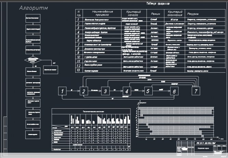Screen dimensions: 228x158
Task: Select the "Наименование процесса" column header
Action: pyautogui.click(x=100, y=14)
